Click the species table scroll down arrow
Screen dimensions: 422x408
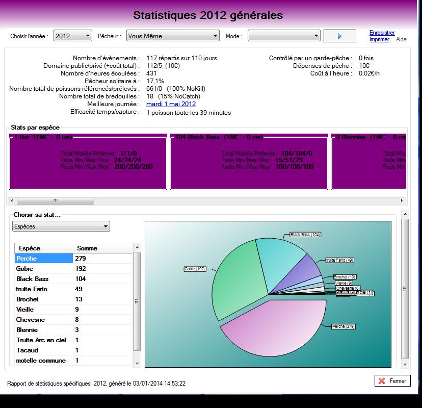pyautogui.click(x=137, y=363)
